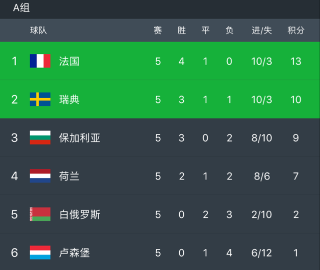320x270 pixels.
Task: Open the 法国 team name
Action: tap(69, 61)
